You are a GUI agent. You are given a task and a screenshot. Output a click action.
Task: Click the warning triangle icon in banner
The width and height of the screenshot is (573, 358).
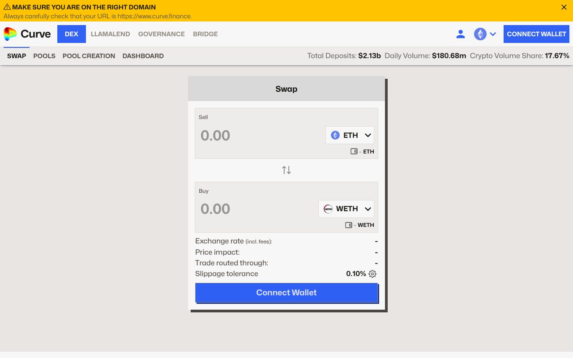click(7, 7)
